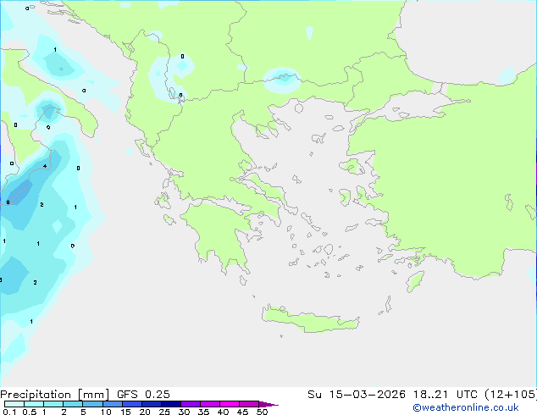The width and height of the screenshot is (537, 415).
Task: Select the 'Su' weekday label
Action: (x=314, y=395)
